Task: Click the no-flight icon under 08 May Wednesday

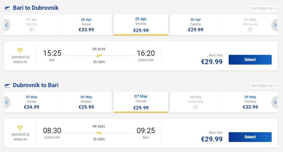Action: [x=196, y=107]
